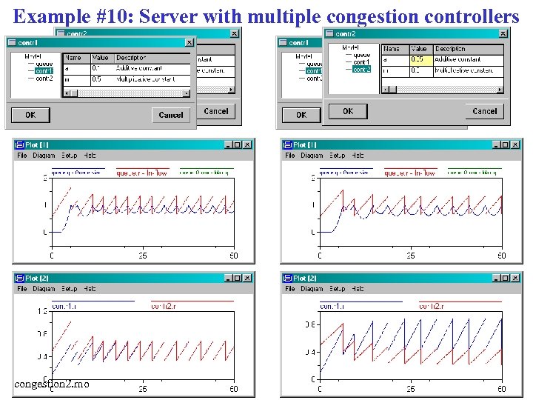Image resolution: width=533 pixels, height=400 pixels.
Task: Open Diagram menu in left-hand Plot [2]
Action: point(44,289)
